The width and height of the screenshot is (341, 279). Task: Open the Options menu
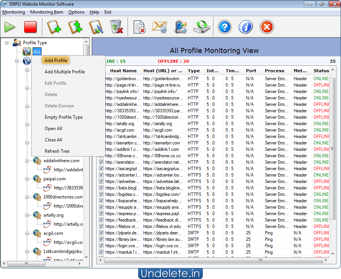tap(76, 12)
